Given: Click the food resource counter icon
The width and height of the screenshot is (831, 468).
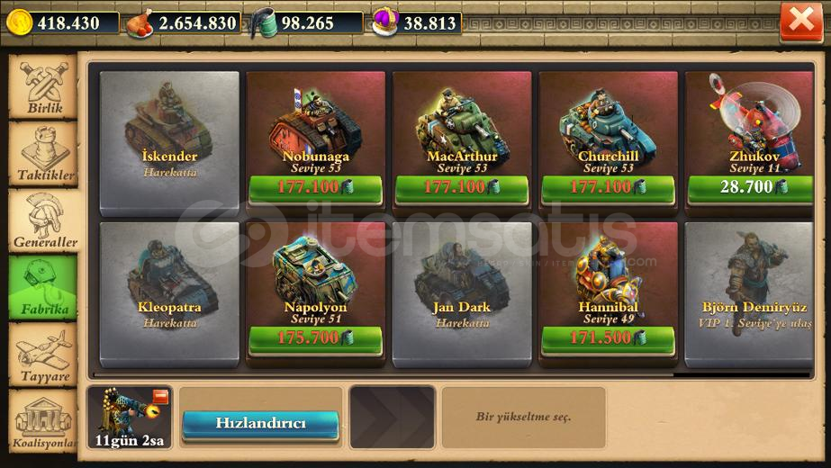Looking at the screenshot, I should [x=140, y=23].
